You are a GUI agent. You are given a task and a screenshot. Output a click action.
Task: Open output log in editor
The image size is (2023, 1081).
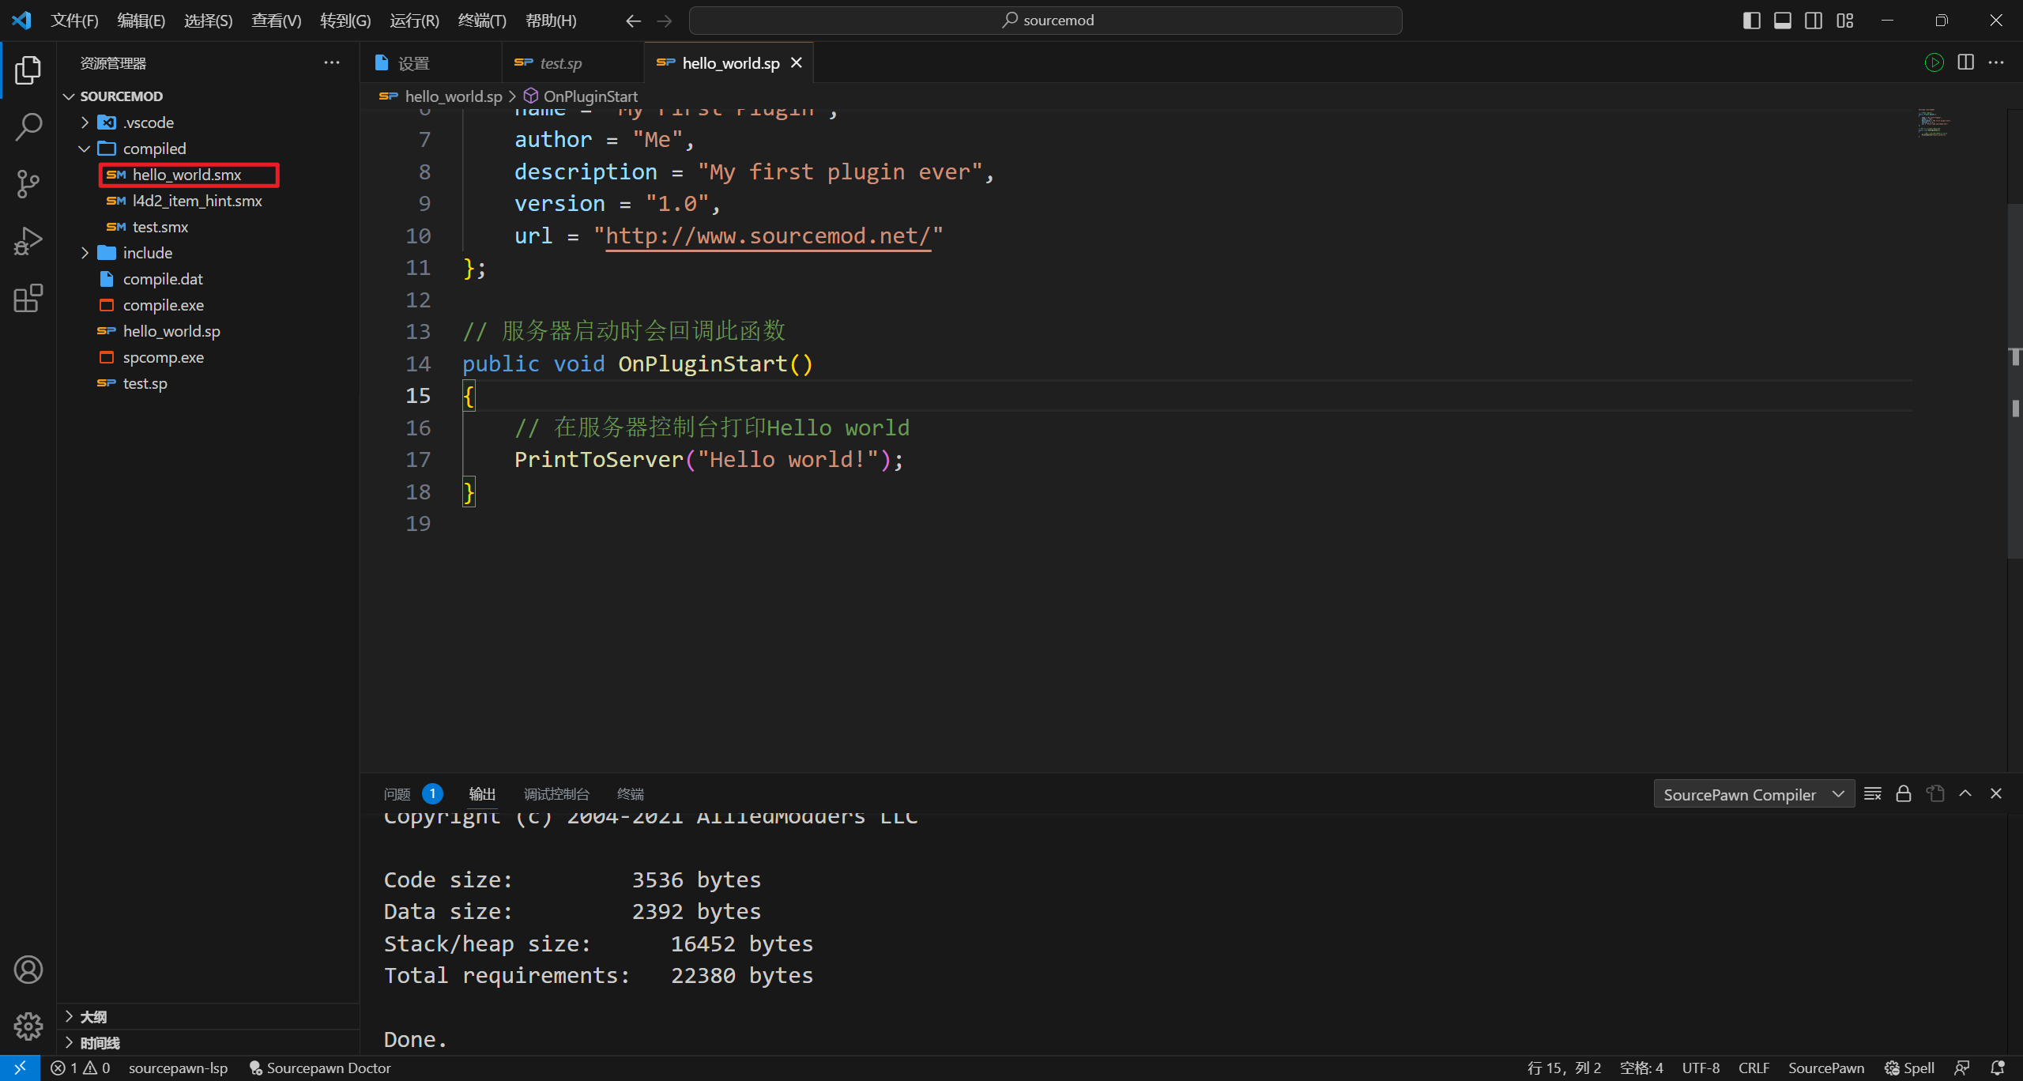1934,793
